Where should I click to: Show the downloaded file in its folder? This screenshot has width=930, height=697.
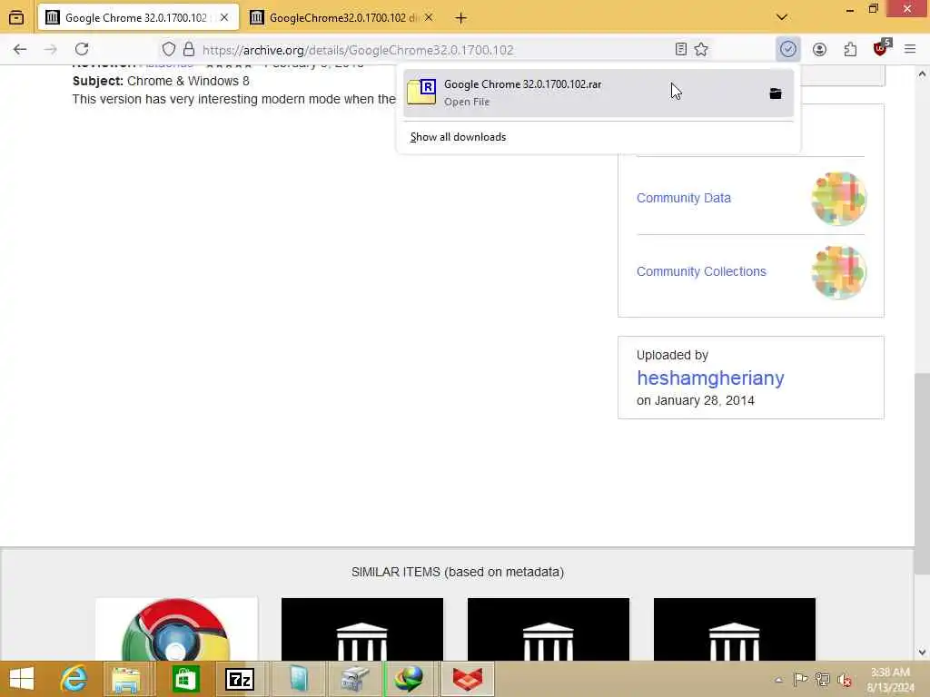(x=776, y=93)
